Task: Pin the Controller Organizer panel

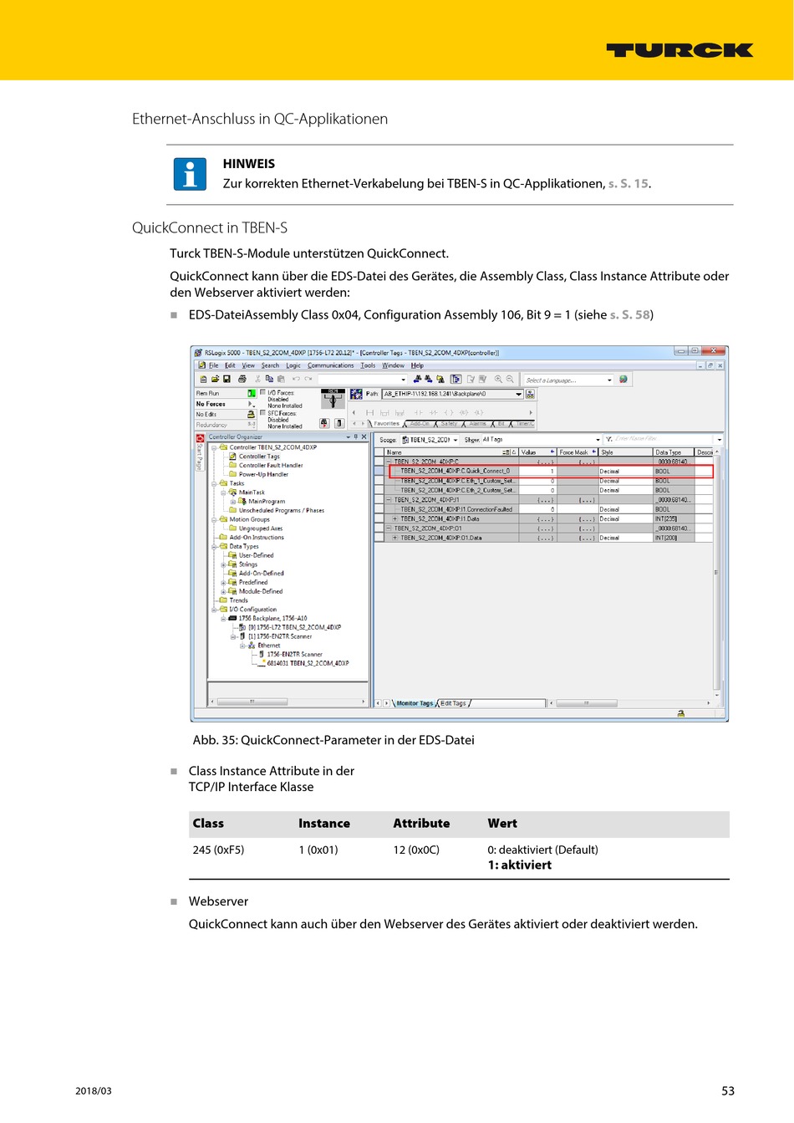Action: 356,436
